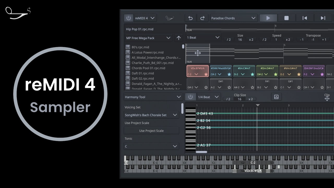The height and width of the screenshot is (188, 334).
Task: Halve the Speed value
Action: pyautogui.click(x=265, y=40)
